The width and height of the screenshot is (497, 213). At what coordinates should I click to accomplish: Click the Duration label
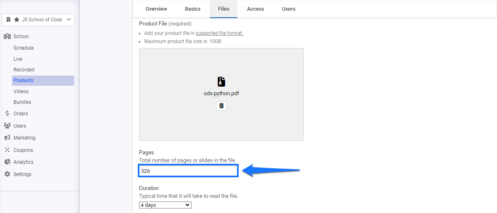(149, 188)
